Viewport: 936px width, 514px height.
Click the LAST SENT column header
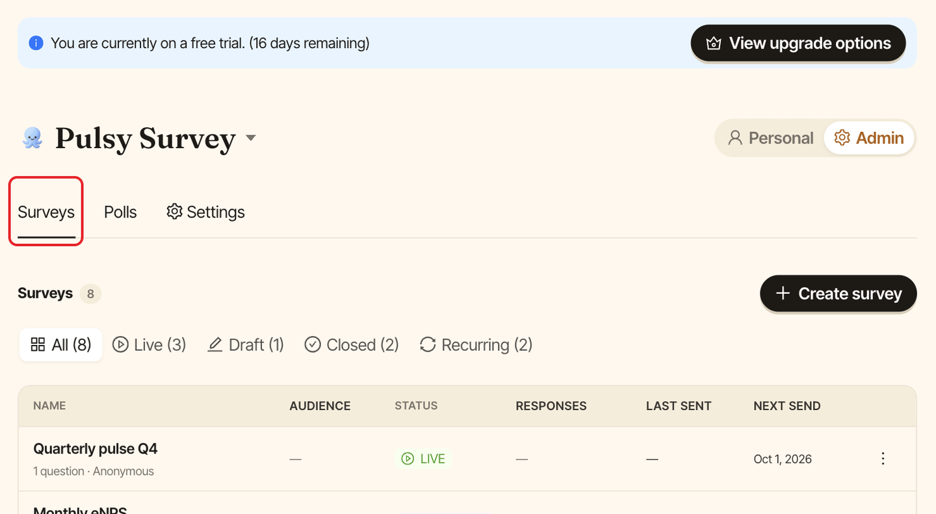coord(679,406)
